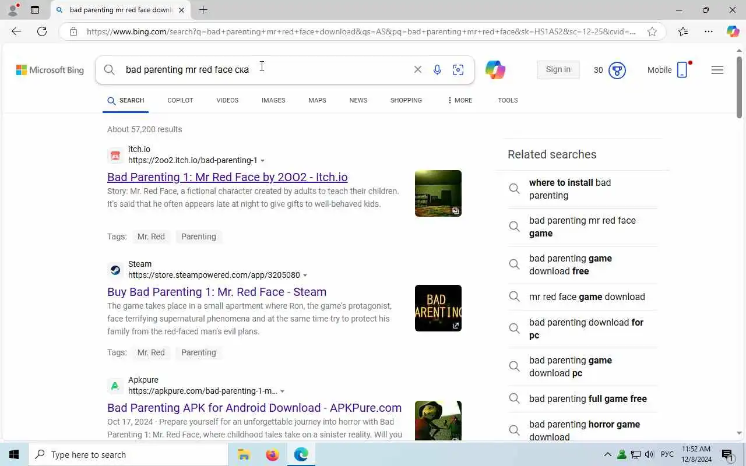746x466 pixels.
Task: Reload the page with the refresh icon
Action: tap(42, 31)
